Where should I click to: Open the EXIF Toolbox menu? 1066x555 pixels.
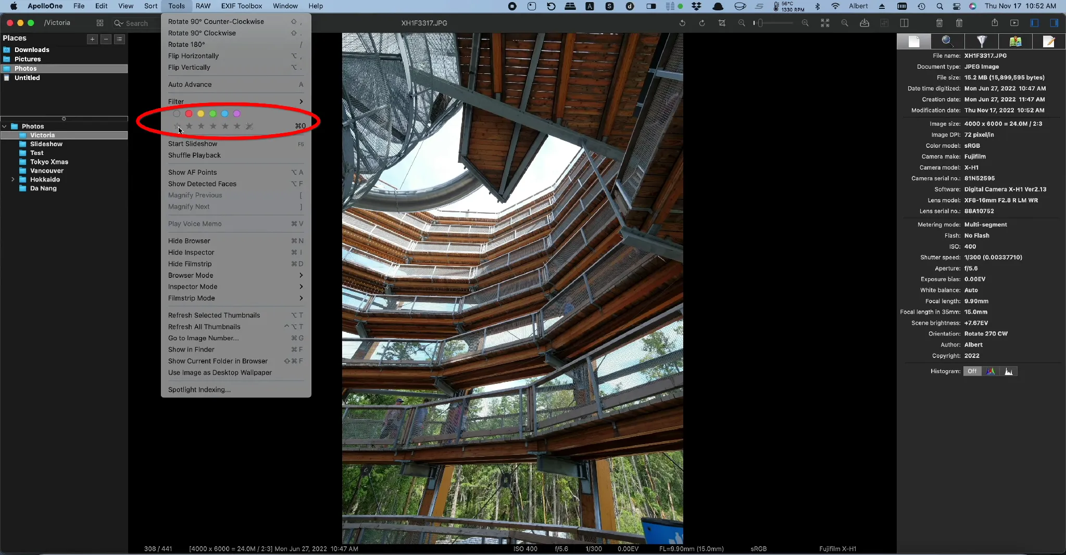tap(242, 6)
